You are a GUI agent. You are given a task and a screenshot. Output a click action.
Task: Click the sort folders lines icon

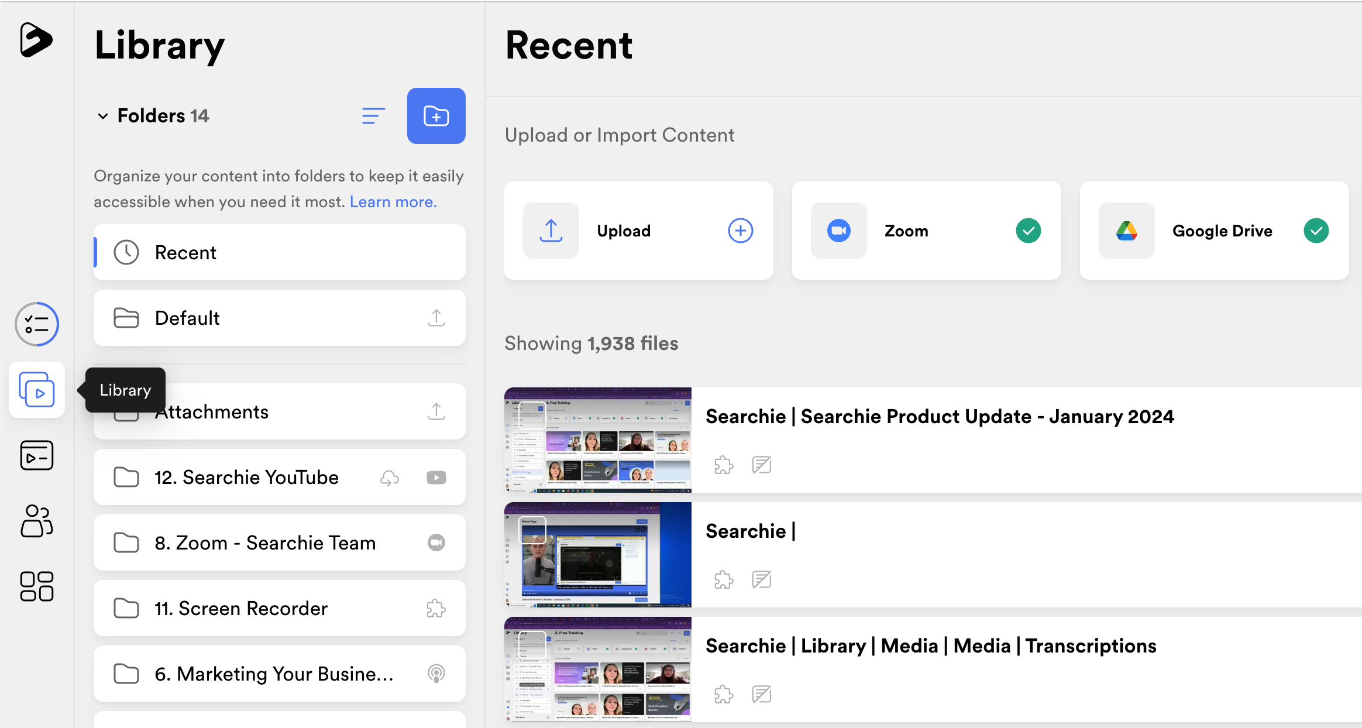[373, 116]
